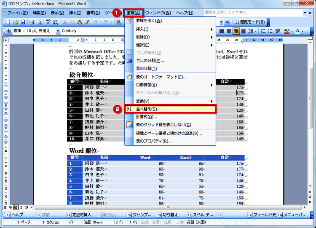
Task: Select 表のプロパティ(R)... item
Action: 170,141
